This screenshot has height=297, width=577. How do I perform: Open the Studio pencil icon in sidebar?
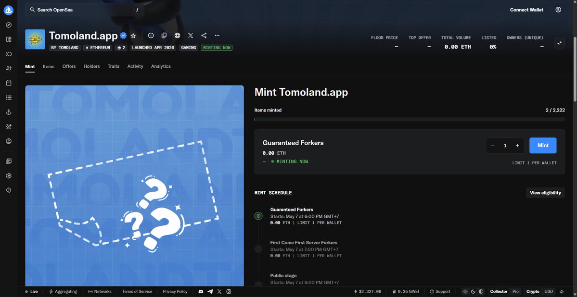(9, 127)
